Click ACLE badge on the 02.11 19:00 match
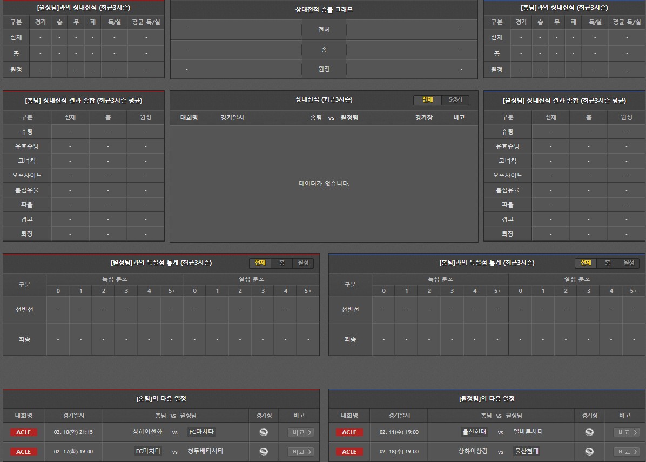The height and width of the screenshot is (462, 646). point(349,432)
